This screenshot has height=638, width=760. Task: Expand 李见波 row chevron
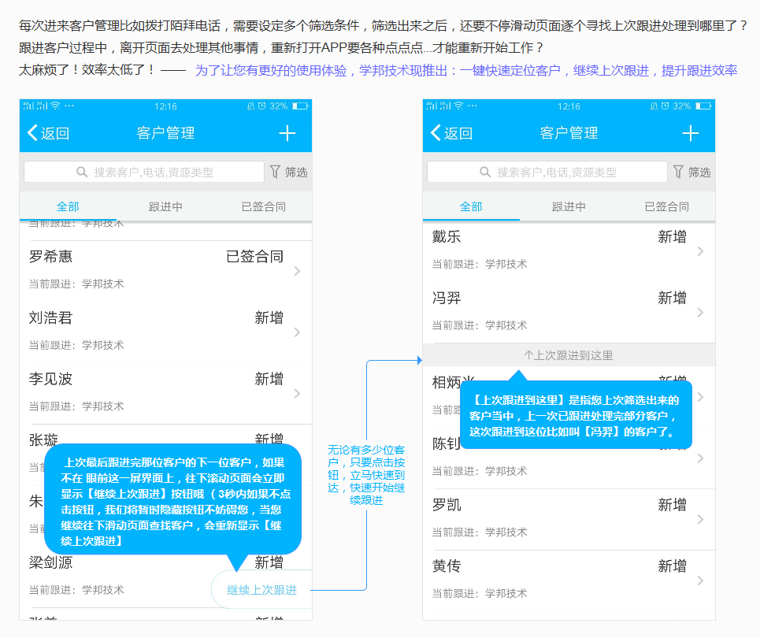point(297,393)
